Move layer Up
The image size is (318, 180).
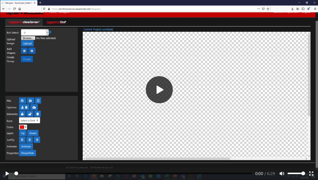(23, 133)
